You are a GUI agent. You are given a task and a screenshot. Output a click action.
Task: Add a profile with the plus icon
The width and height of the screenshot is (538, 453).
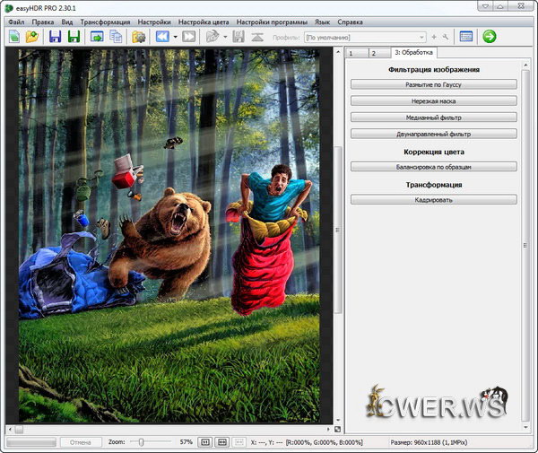tap(434, 37)
